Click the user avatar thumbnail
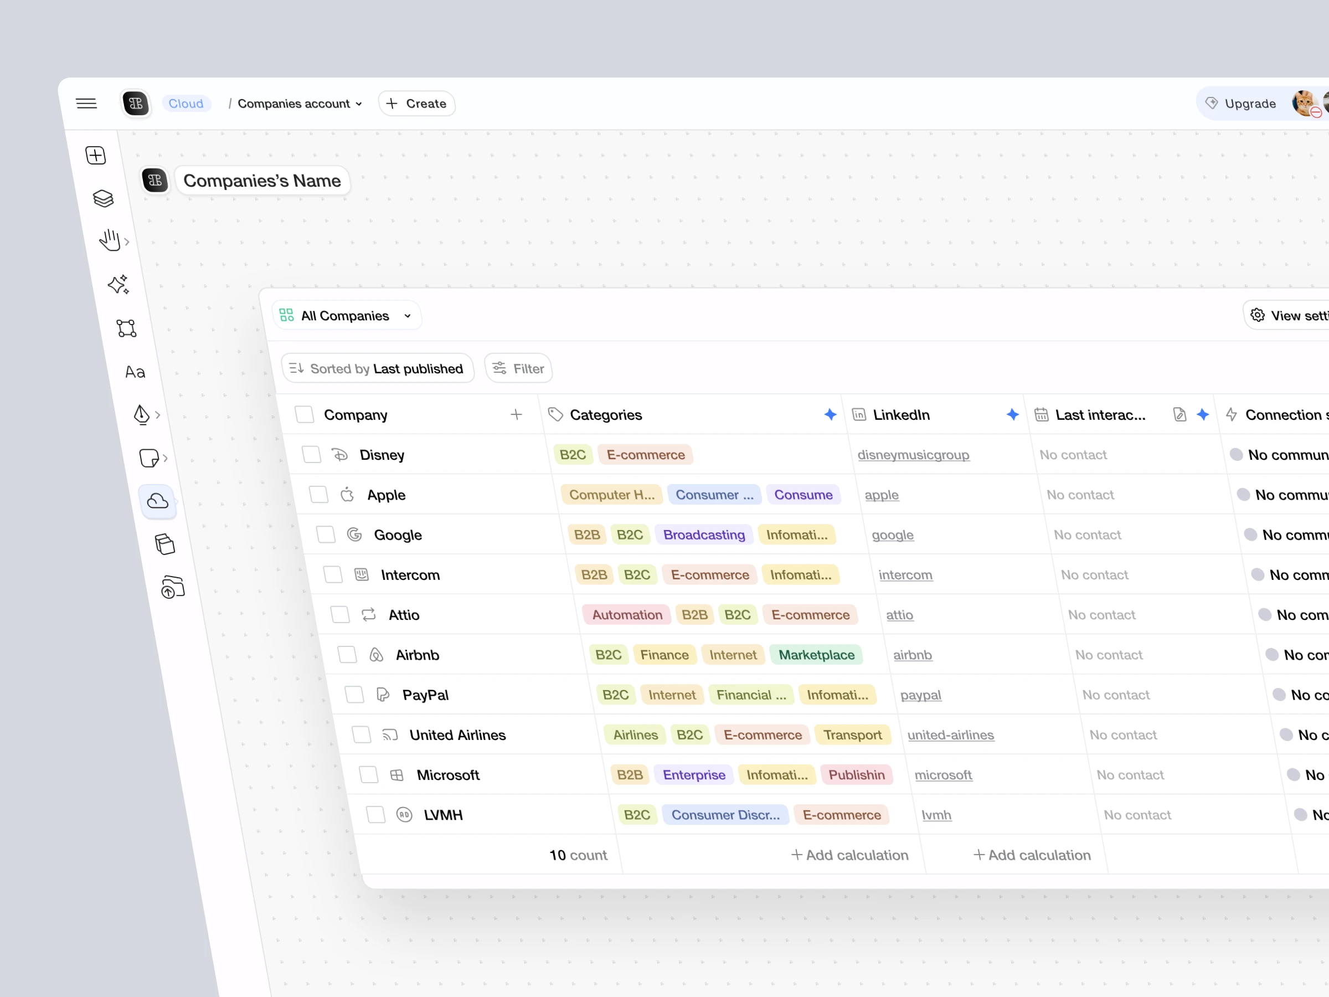The width and height of the screenshot is (1329, 997). tap(1306, 104)
